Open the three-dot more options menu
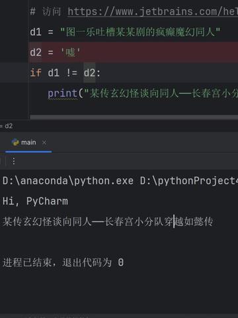Viewport: 238px width, 318px height. [14, 161]
